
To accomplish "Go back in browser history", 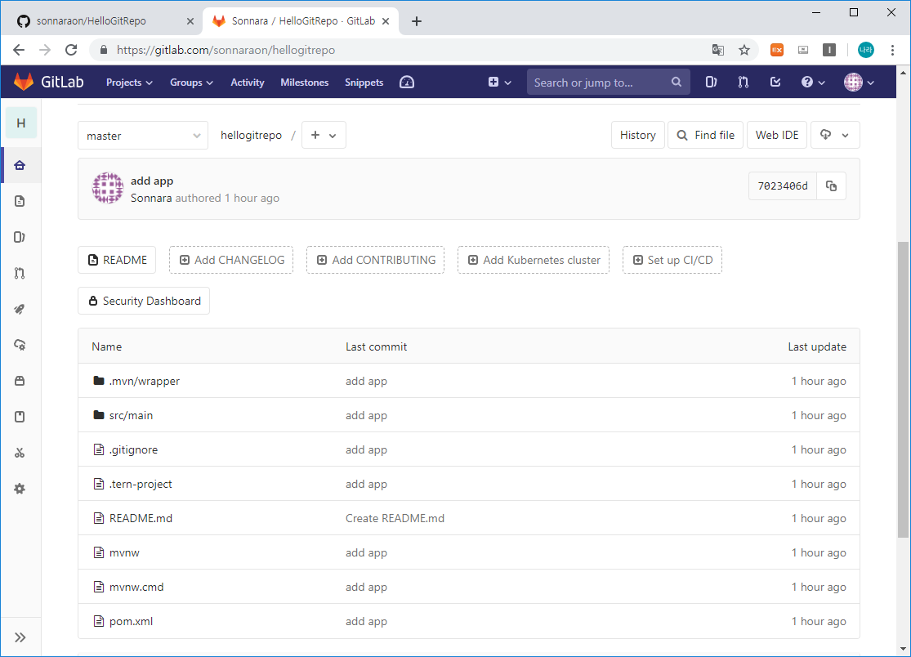I will [x=19, y=50].
